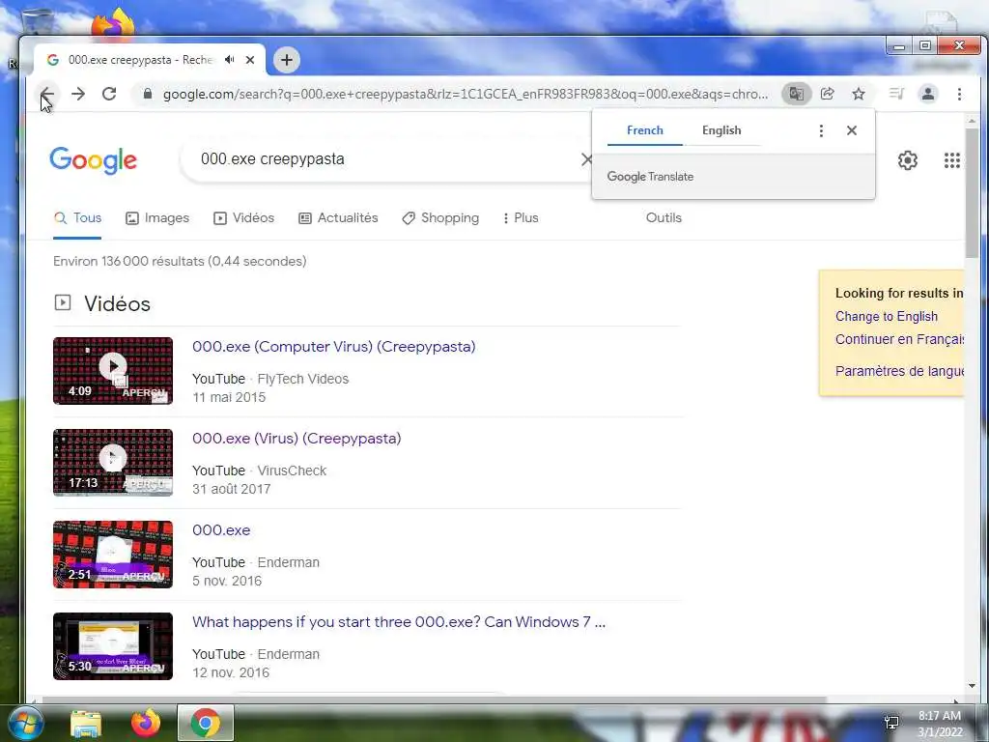The image size is (989, 742).
Task: Click VirusCheck channel name
Action: point(292,471)
